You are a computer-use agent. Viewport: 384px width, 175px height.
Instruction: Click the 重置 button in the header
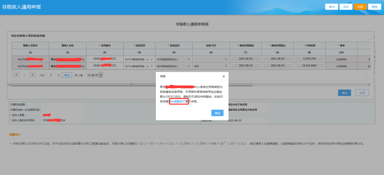[x=374, y=7]
